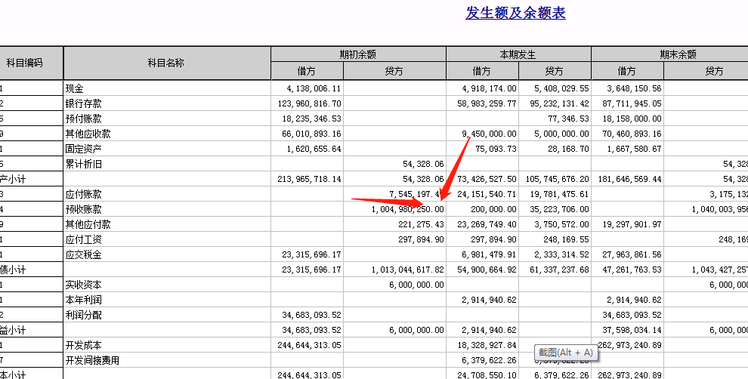
Task: Click cell value 5,408,029.55
Action: click(561, 88)
